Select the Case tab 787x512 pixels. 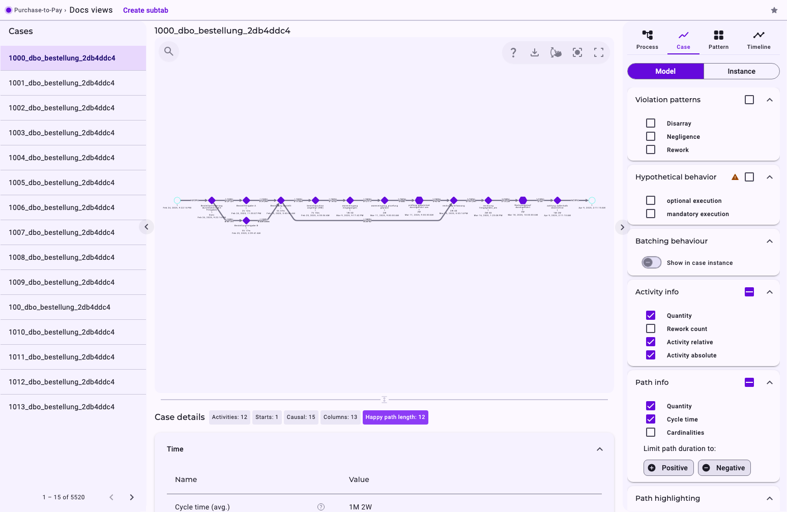click(683, 40)
